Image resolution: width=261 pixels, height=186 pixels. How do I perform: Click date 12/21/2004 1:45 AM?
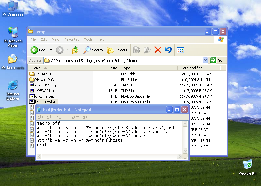tap(196, 74)
